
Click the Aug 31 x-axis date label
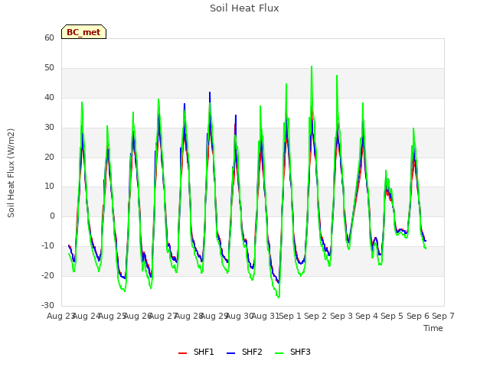point(266,316)
